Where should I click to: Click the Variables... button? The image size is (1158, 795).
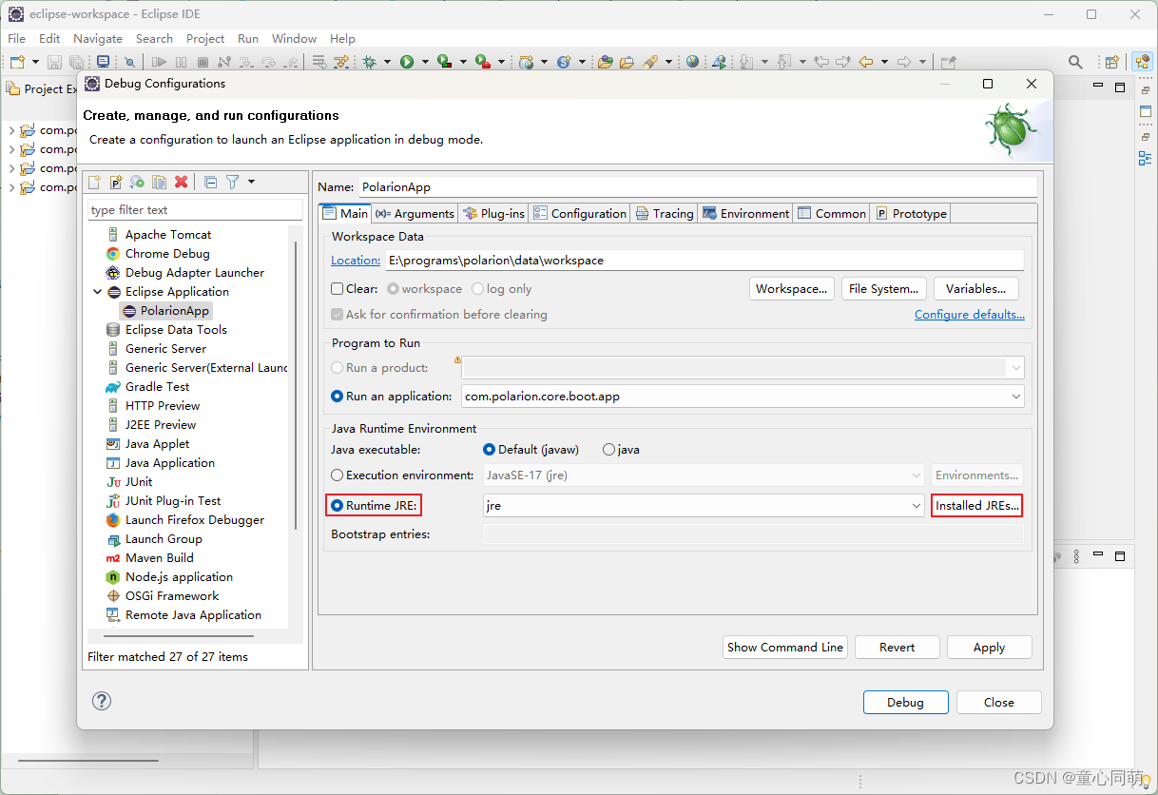(976, 288)
